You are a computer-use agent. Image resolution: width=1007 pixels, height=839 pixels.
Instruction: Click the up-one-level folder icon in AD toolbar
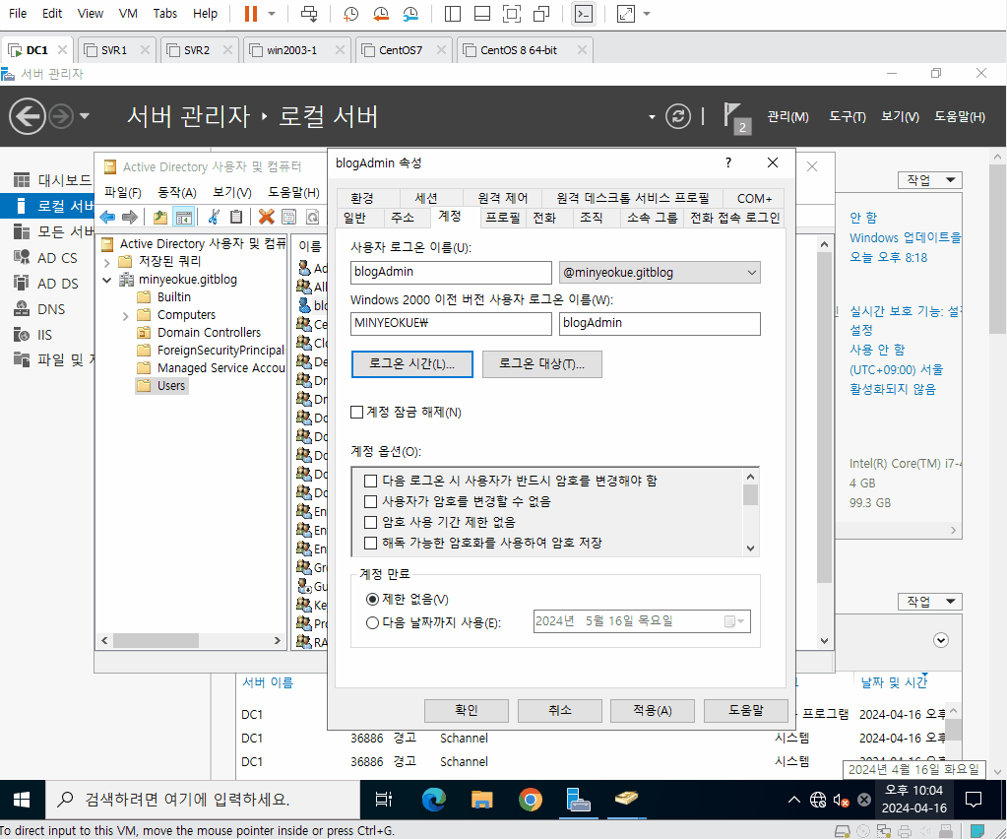coord(159,218)
